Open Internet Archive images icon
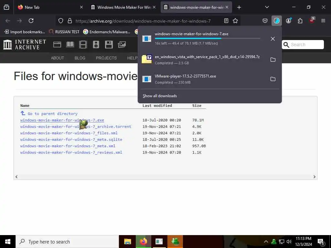Screen dimensions: 331x248 point(122,45)
